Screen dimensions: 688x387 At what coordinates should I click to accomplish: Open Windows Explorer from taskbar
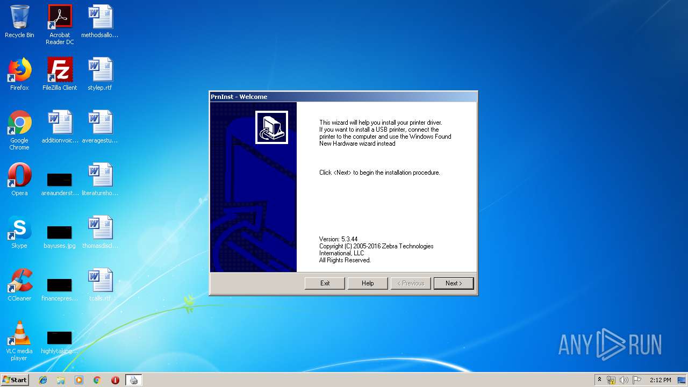point(61,380)
